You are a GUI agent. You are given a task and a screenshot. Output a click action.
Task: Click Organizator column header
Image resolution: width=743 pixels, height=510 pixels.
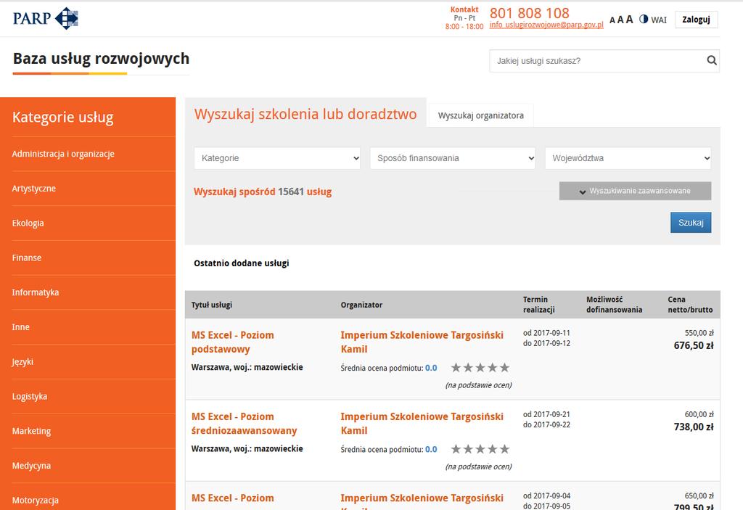pos(361,305)
